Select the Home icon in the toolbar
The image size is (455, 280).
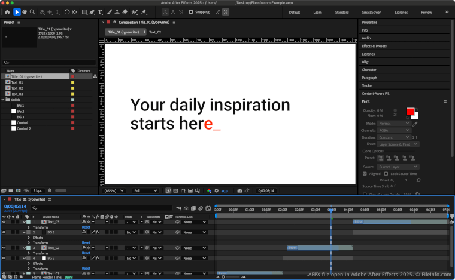coord(7,12)
